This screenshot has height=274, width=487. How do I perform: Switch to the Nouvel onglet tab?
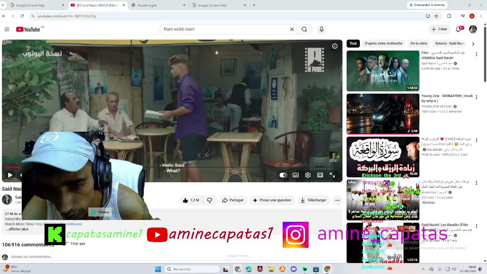158,5
